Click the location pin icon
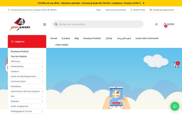This screenshot has width=182, height=114. (9, 10)
